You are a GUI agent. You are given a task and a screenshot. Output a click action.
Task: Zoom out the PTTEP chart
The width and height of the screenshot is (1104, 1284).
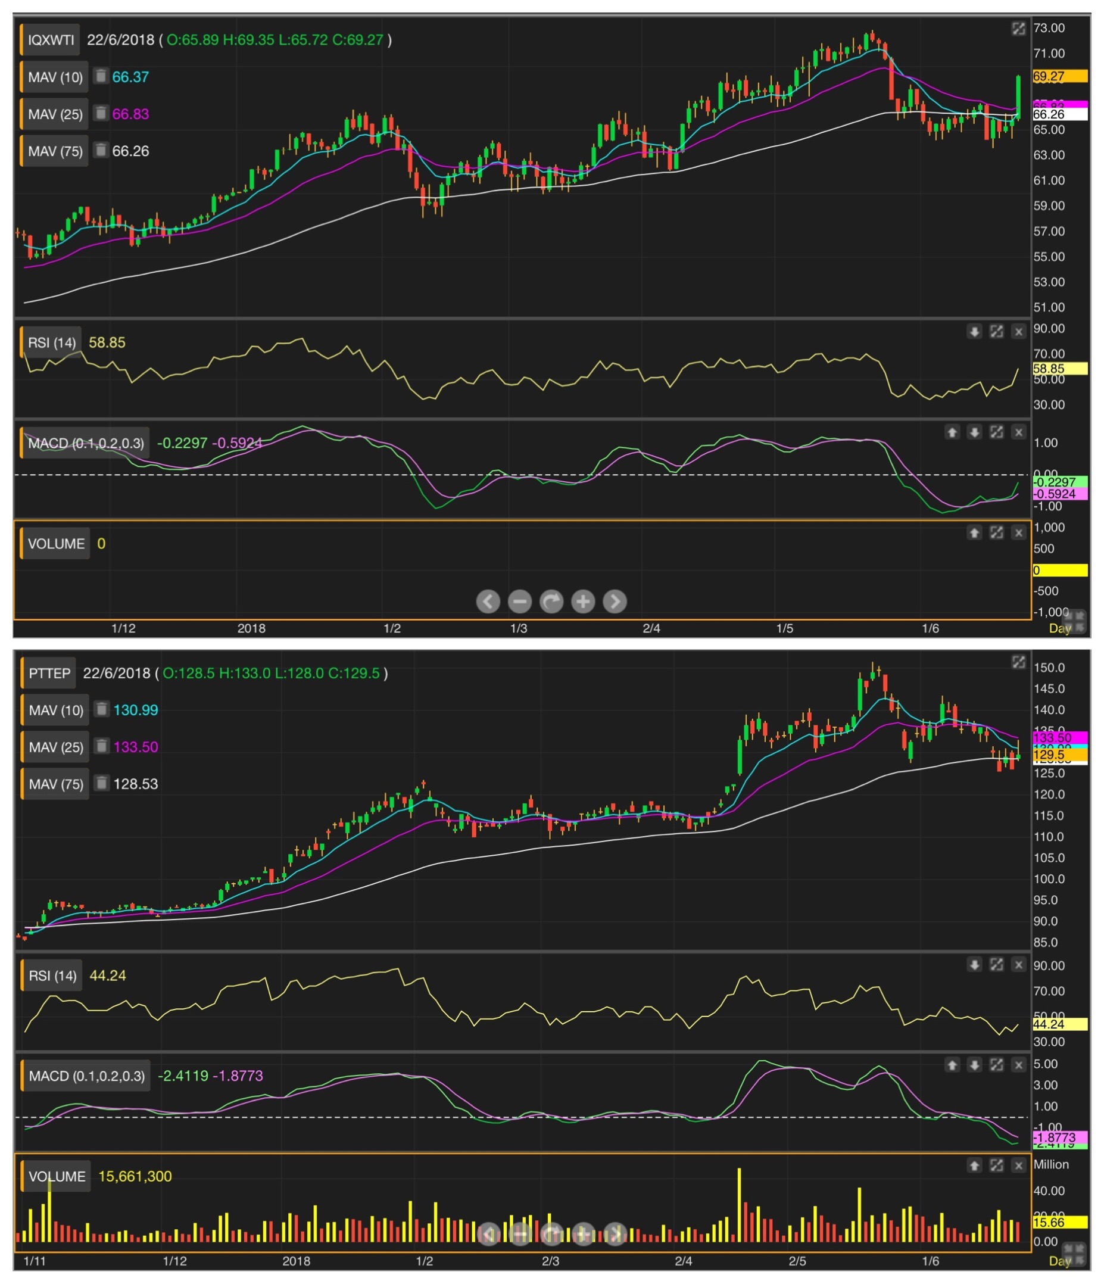click(520, 1234)
